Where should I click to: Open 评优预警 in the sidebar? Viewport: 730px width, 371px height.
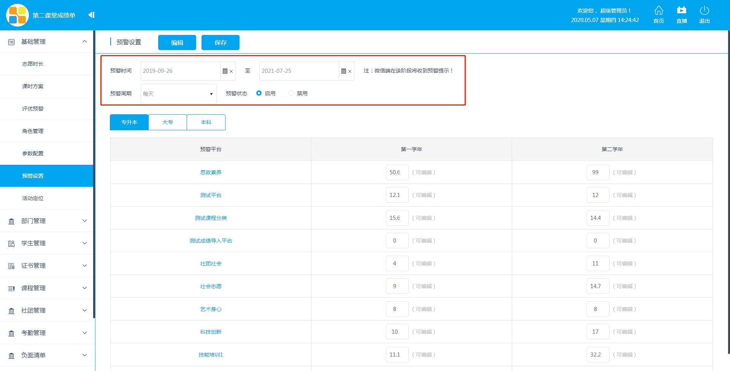46,109
